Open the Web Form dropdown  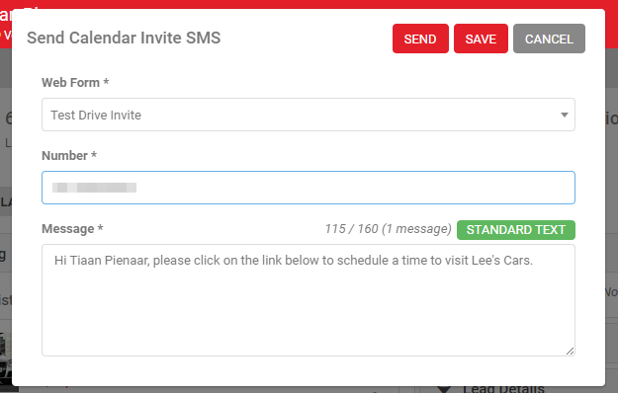point(309,115)
